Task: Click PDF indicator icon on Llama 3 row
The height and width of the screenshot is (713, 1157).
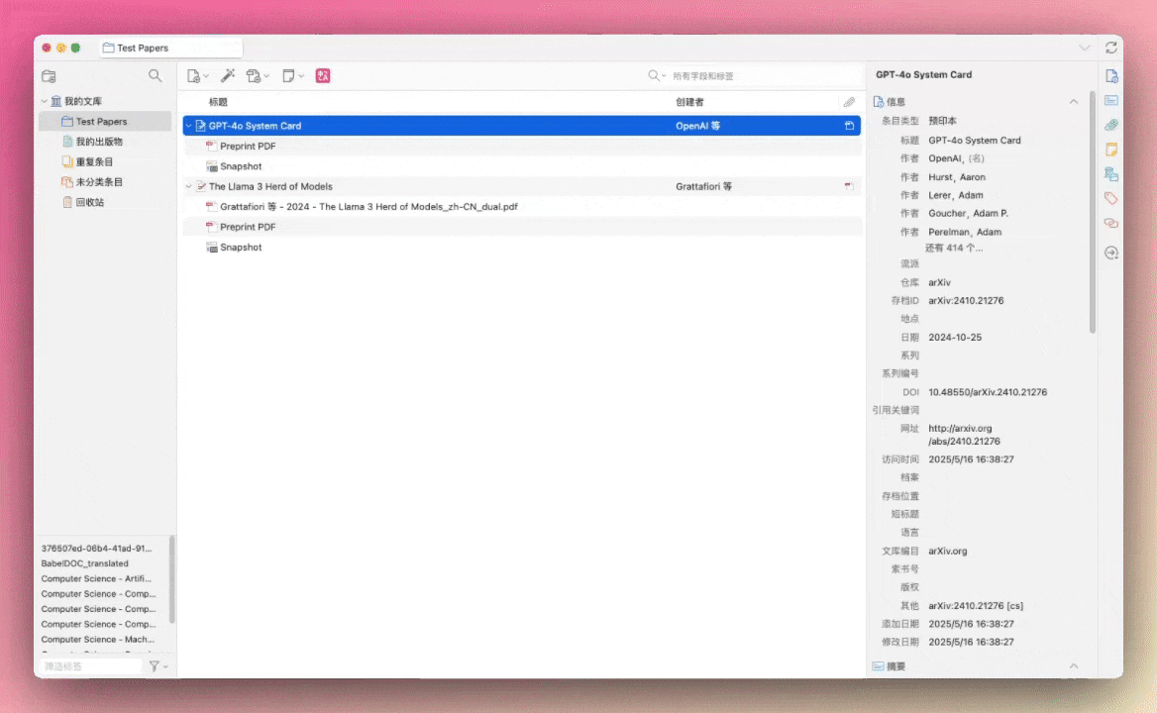Action: (849, 186)
